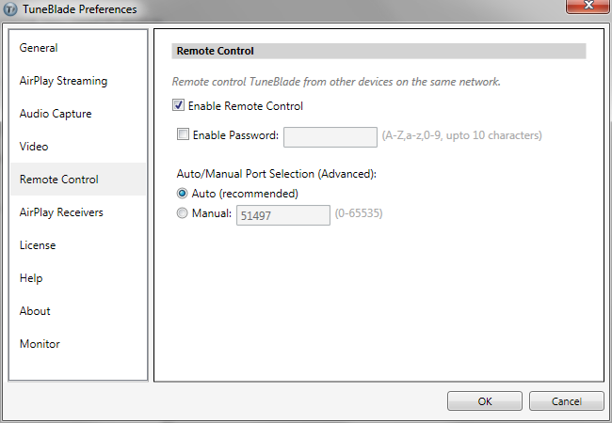The width and height of the screenshot is (612, 423).
Task: Click the manual port number field
Action: pos(283,215)
